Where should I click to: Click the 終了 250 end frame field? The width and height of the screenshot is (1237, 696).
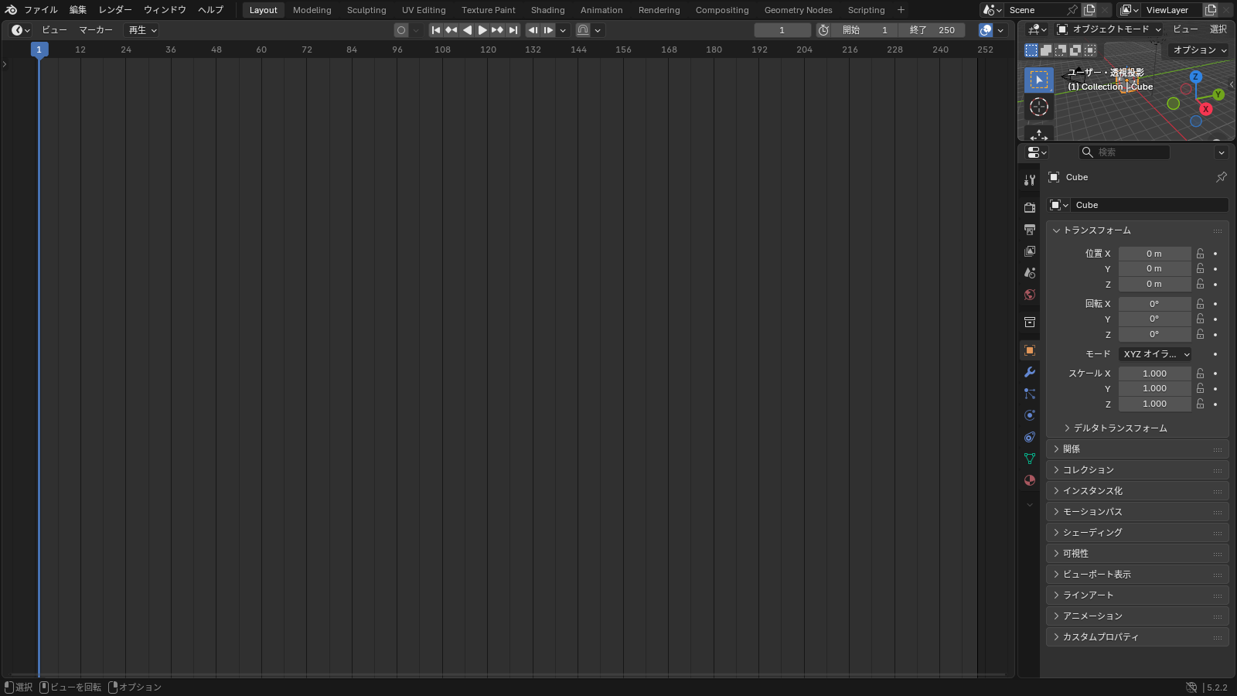point(932,30)
